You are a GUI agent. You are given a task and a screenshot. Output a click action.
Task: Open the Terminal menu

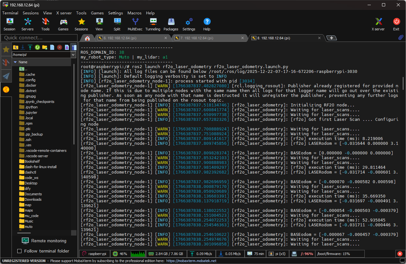(x=10, y=13)
